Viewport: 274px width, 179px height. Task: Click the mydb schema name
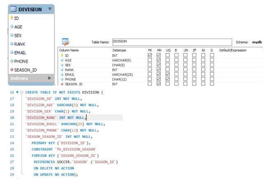(x=257, y=42)
